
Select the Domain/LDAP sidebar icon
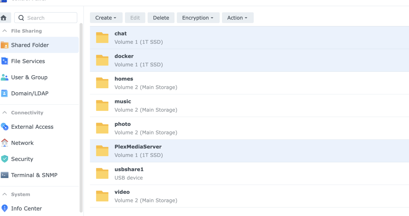click(x=4, y=93)
